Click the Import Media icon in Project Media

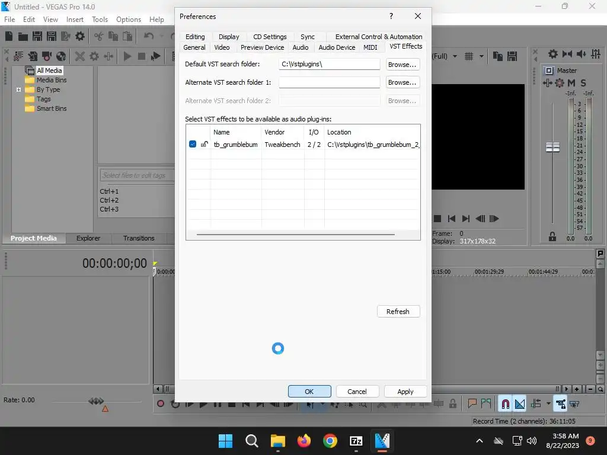33,56
